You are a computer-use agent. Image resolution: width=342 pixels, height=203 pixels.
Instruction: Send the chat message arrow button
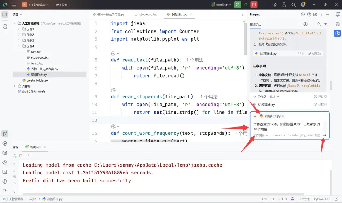(x=324, y=135)
